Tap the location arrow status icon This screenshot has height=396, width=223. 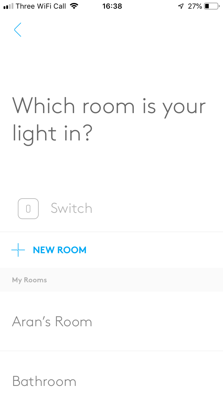[x=181, y=6]
